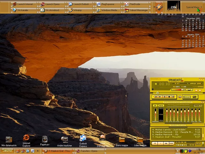Toggle the equalizer AUTO button
Image resolution: width=205 pixels, height=154 pixels.
pos(161,106)
